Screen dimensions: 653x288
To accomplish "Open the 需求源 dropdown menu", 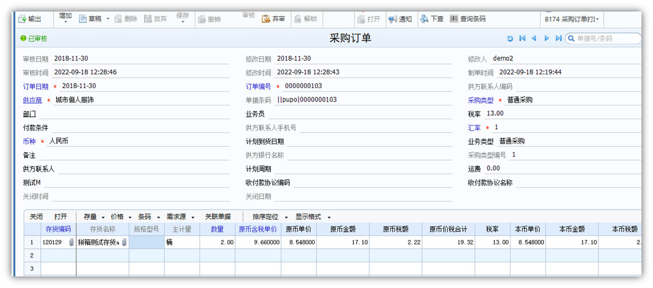I will click(x=180, y=217).
